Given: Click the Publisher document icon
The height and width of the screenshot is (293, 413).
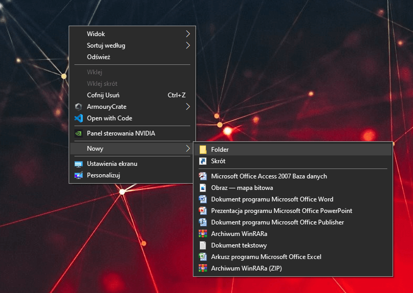Looking at the screenshot, I should coord(203,222).
